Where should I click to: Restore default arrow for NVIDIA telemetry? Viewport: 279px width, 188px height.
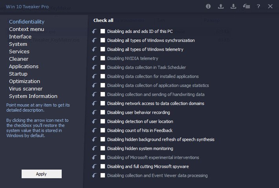(94, 58)
